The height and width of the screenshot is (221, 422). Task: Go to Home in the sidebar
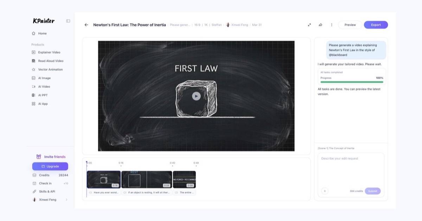(x=43, y=33)
